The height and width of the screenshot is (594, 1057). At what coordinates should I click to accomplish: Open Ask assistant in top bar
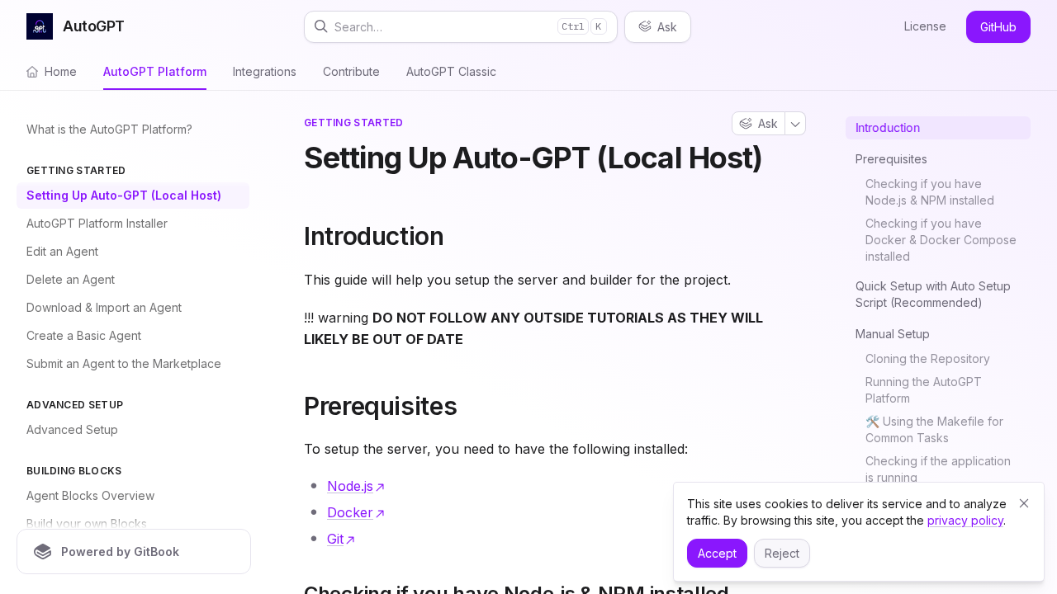click(x=657, y=26)
